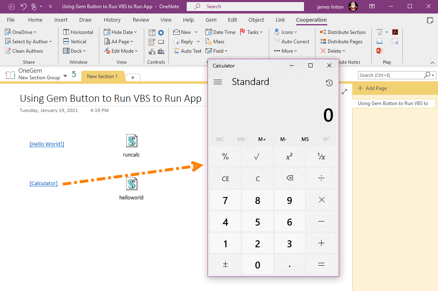Open the More dropdown in ribbon
This screenshot has width=438, height=291.
pos(286,51)
